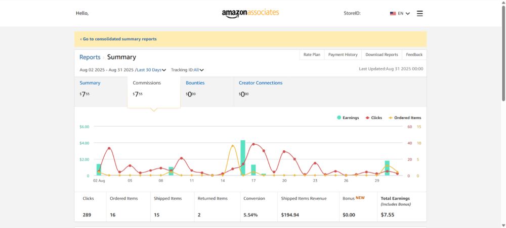Open Payment History
The height and width of the screenshot is (228, 506).
pos(343,54)
